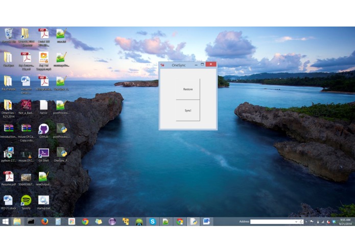Open the Windows Start button
This screenshot has width=355, height=252.
point(6,221)
